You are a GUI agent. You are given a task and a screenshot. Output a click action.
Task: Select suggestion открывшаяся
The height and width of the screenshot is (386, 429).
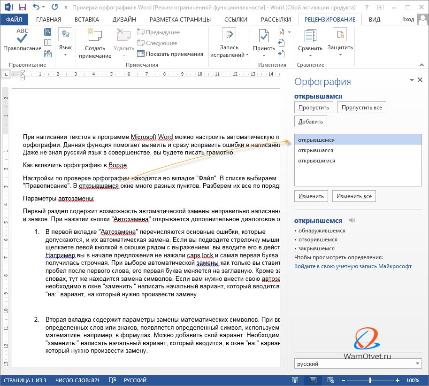click(x=358, y=150)
